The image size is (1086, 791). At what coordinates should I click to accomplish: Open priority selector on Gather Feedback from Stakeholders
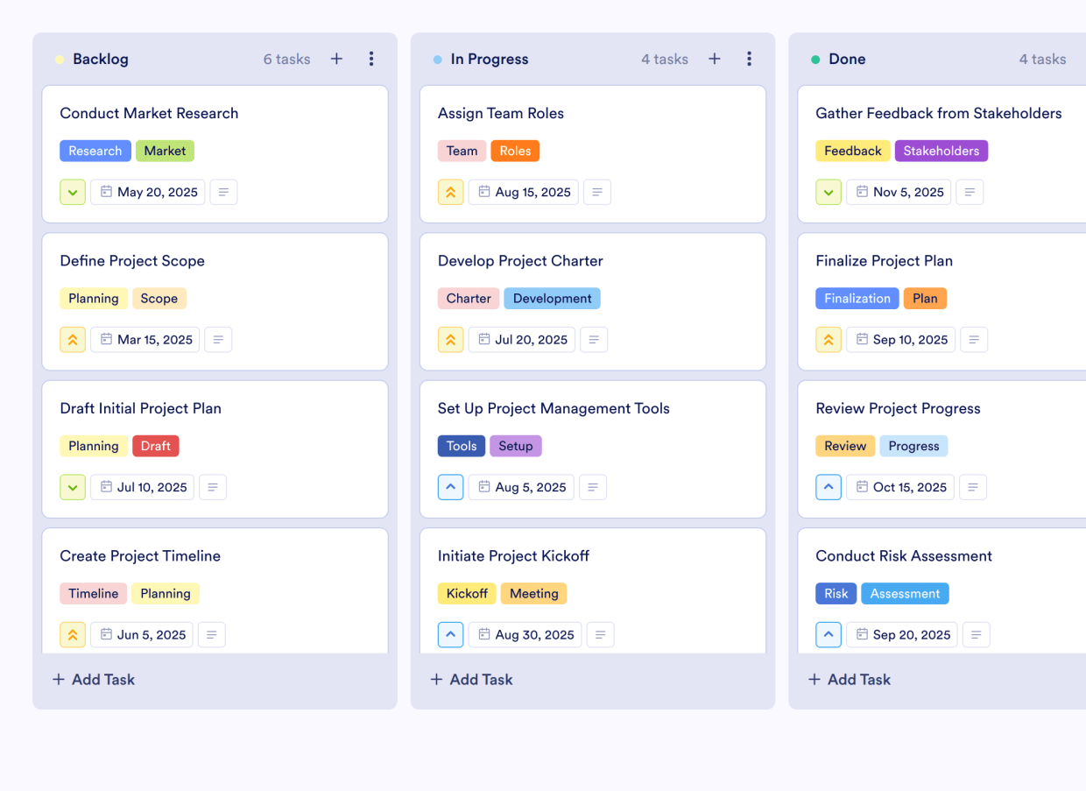pos(829,192)
